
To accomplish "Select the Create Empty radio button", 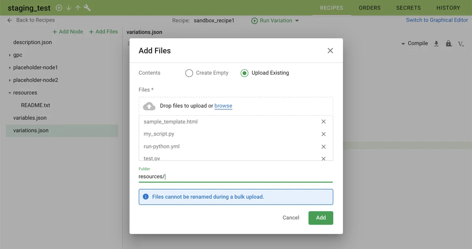I will click(x=189, y=73).
